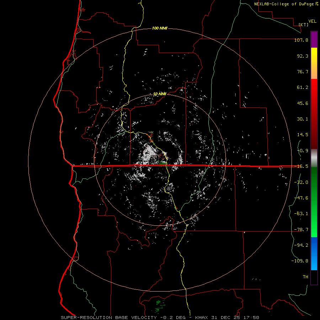Click the -0.9 value on the legend
320x320 pixels.
302,150
